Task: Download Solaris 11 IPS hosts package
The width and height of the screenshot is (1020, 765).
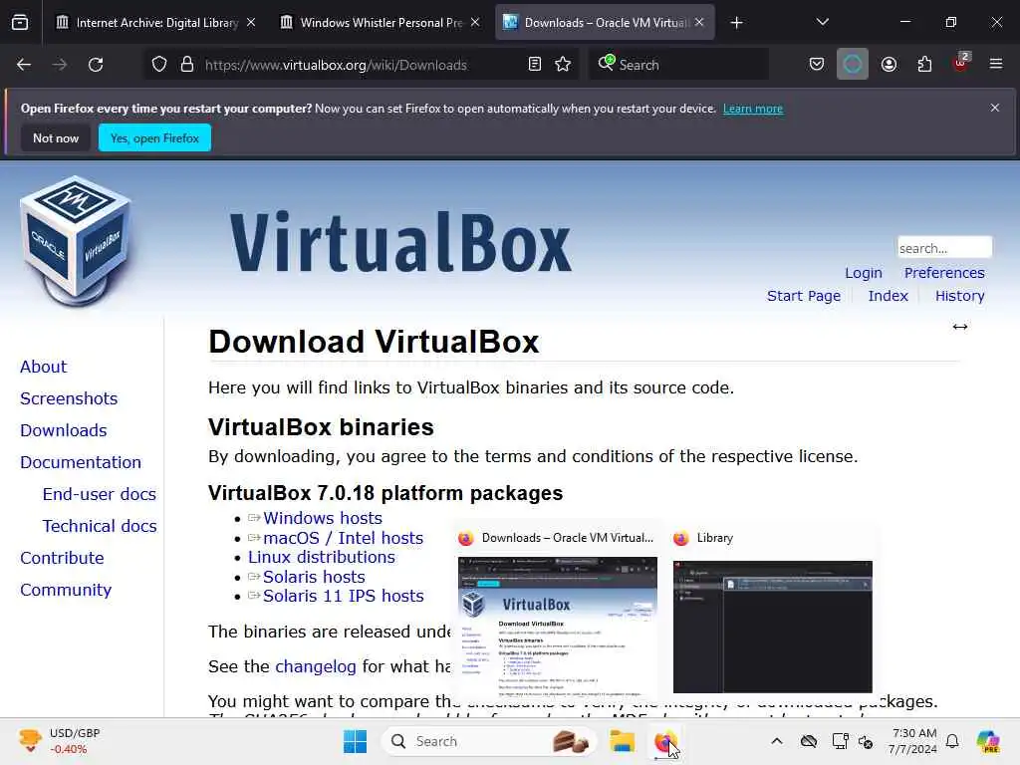Action: tap(343, 596)
